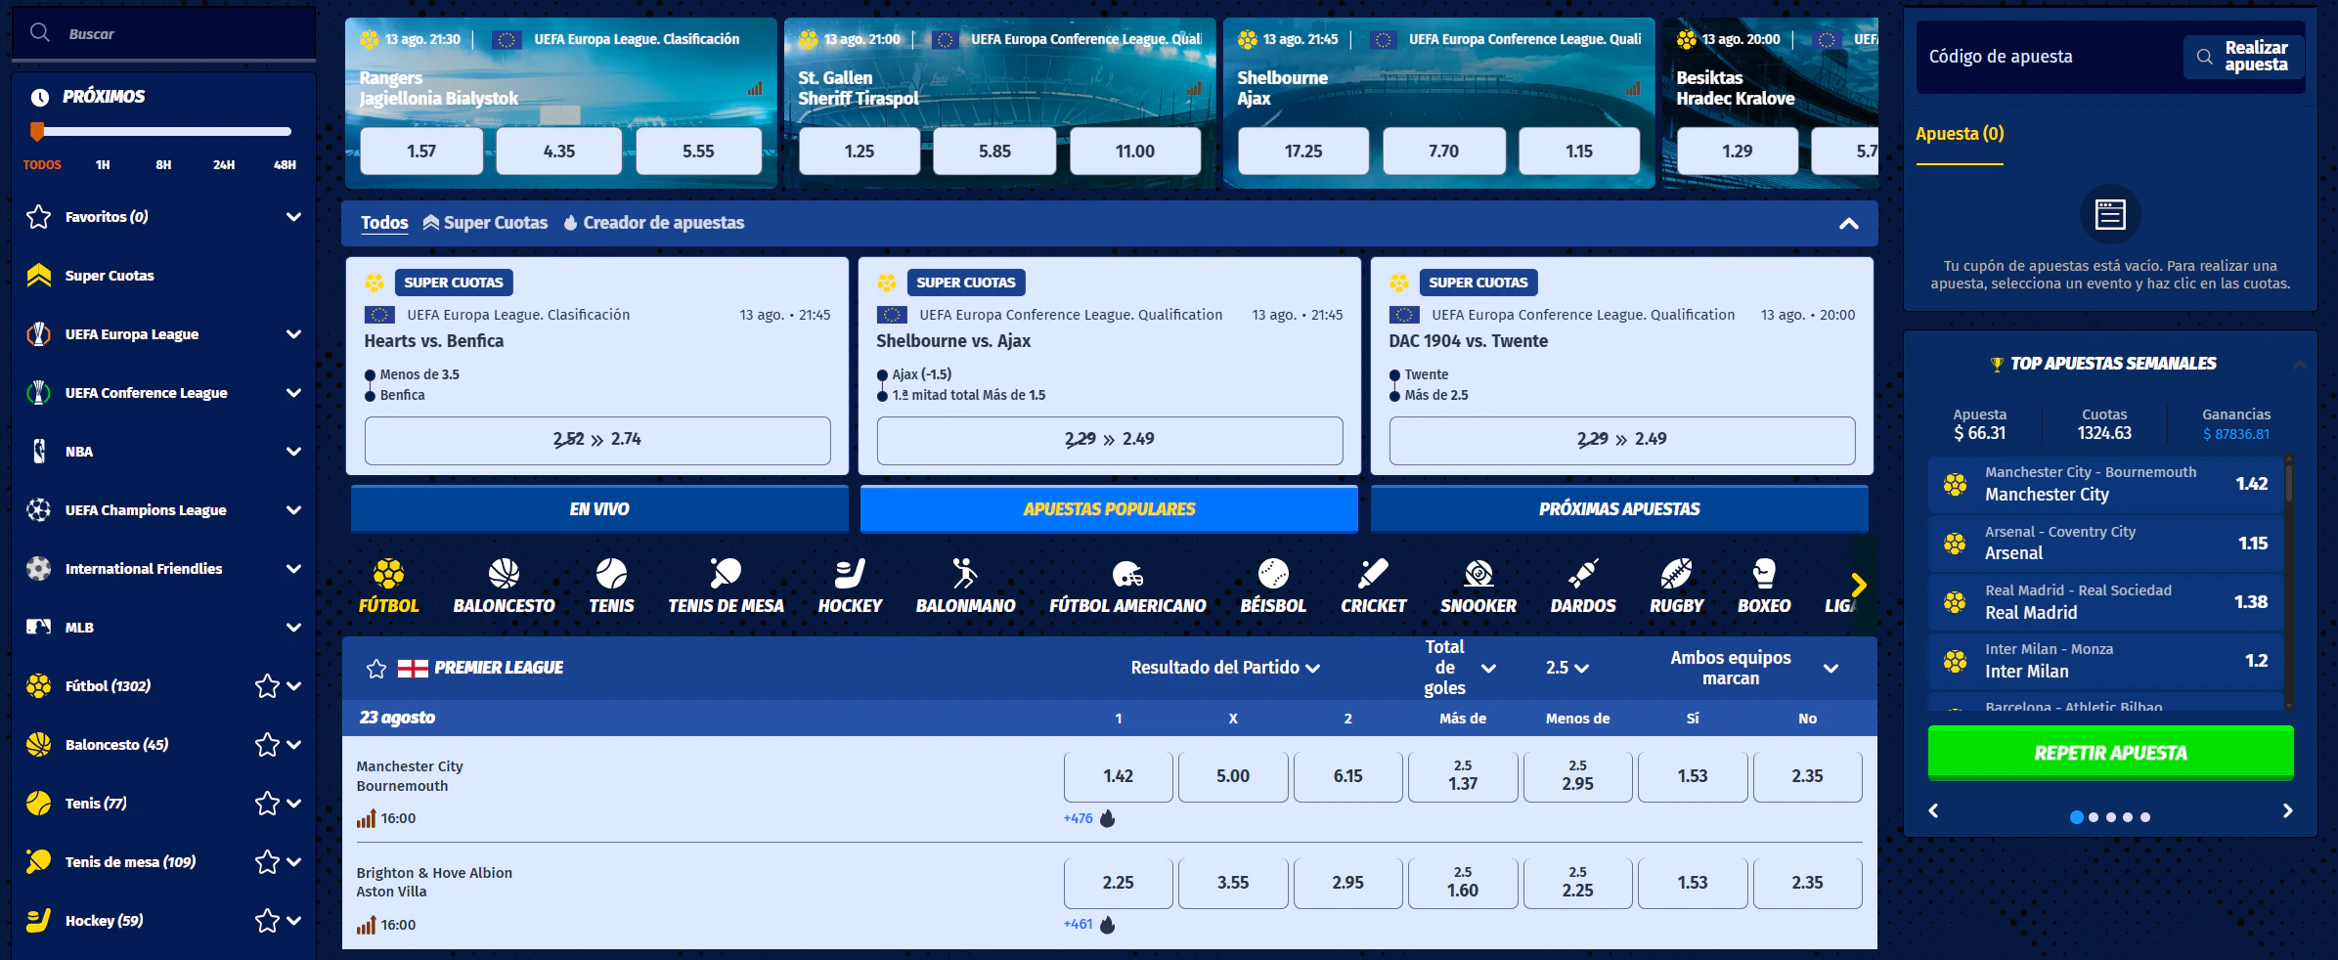Go to next top apuestas slide
This screenshot has width=2338, height=960.
tap(2287, 810)
